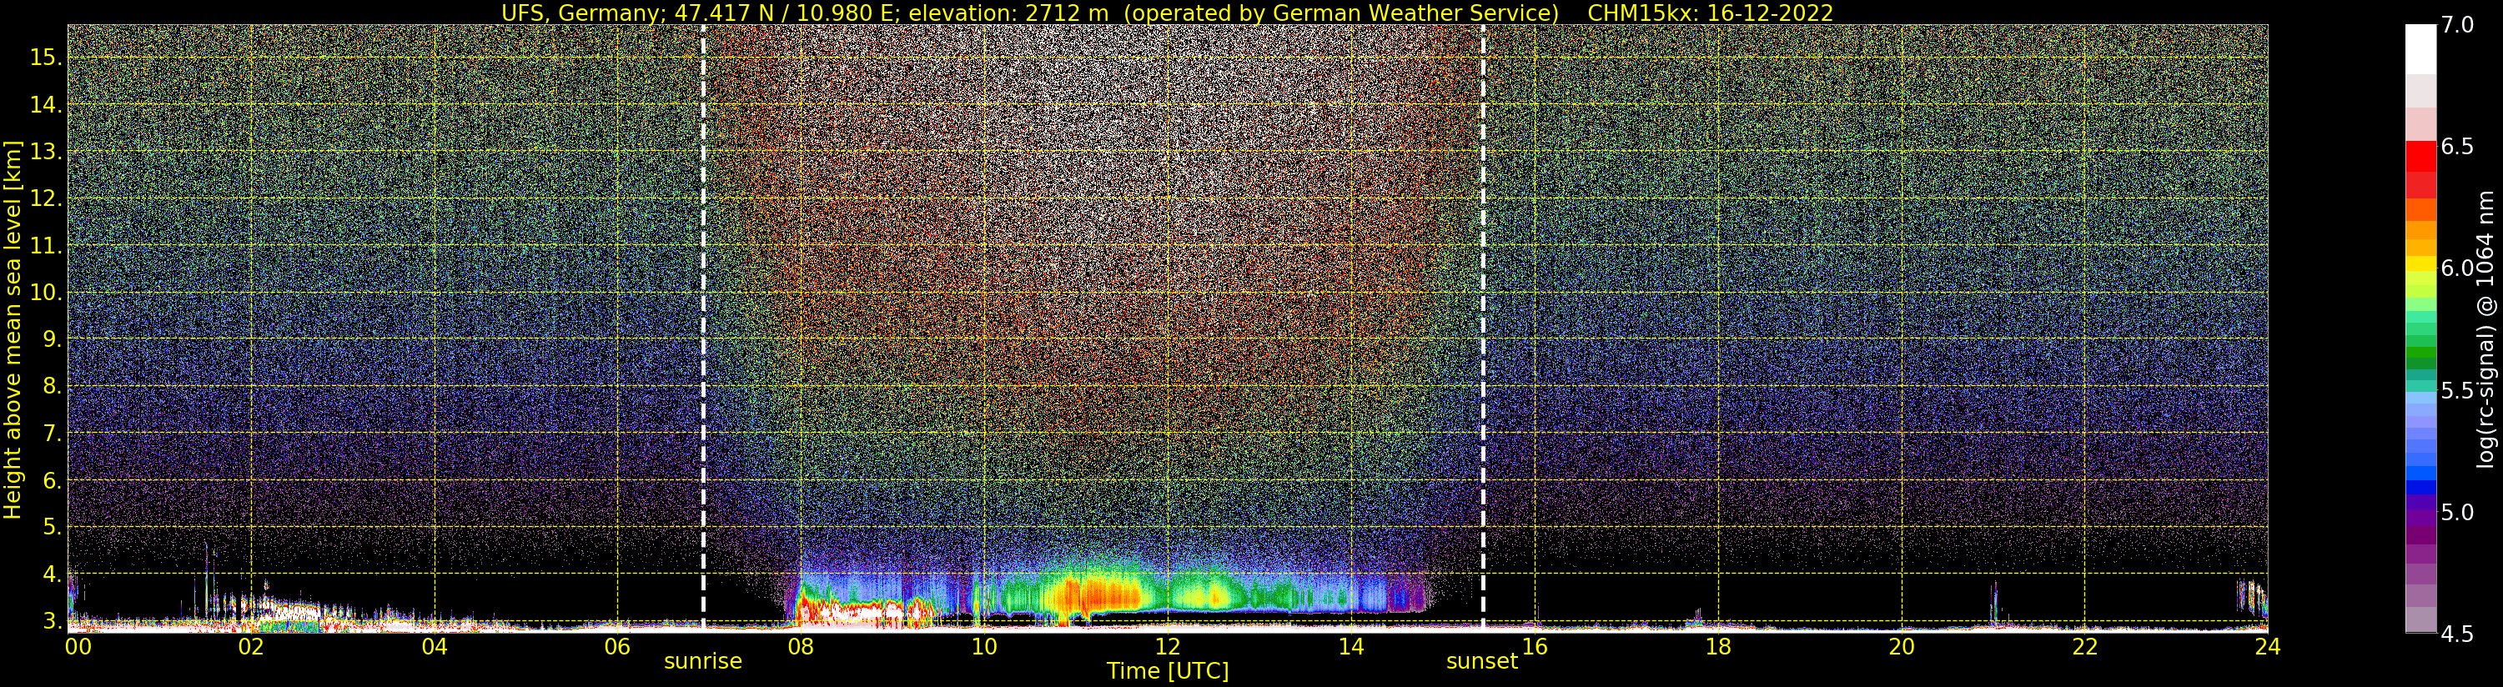The height and width of the screenshot is (687, 2503).
Task: Click the pure blue colorbar segment
Action: (x=2420, y=488)
